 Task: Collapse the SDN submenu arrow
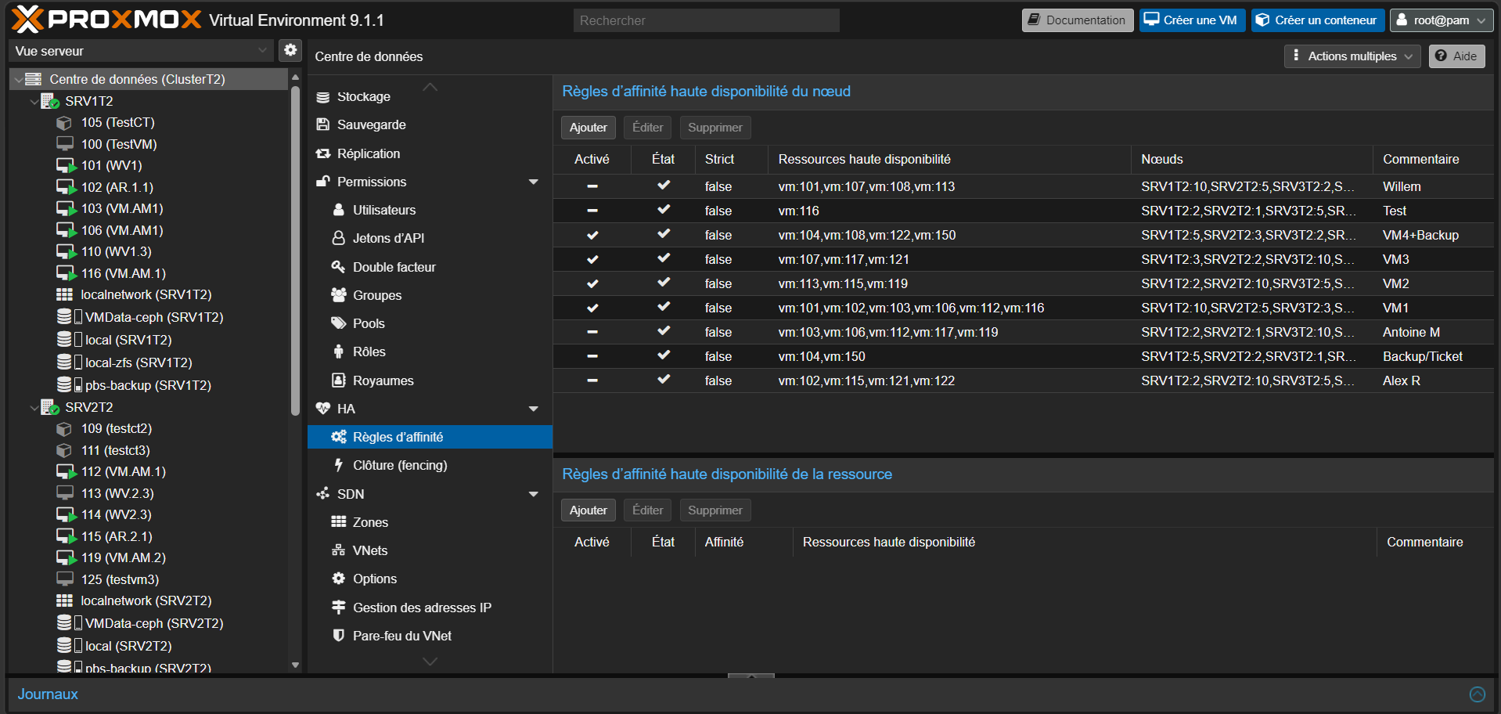pos(534,494)
